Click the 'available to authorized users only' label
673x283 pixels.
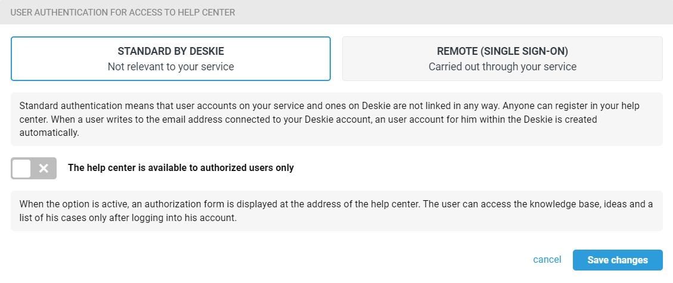point(181,168)
